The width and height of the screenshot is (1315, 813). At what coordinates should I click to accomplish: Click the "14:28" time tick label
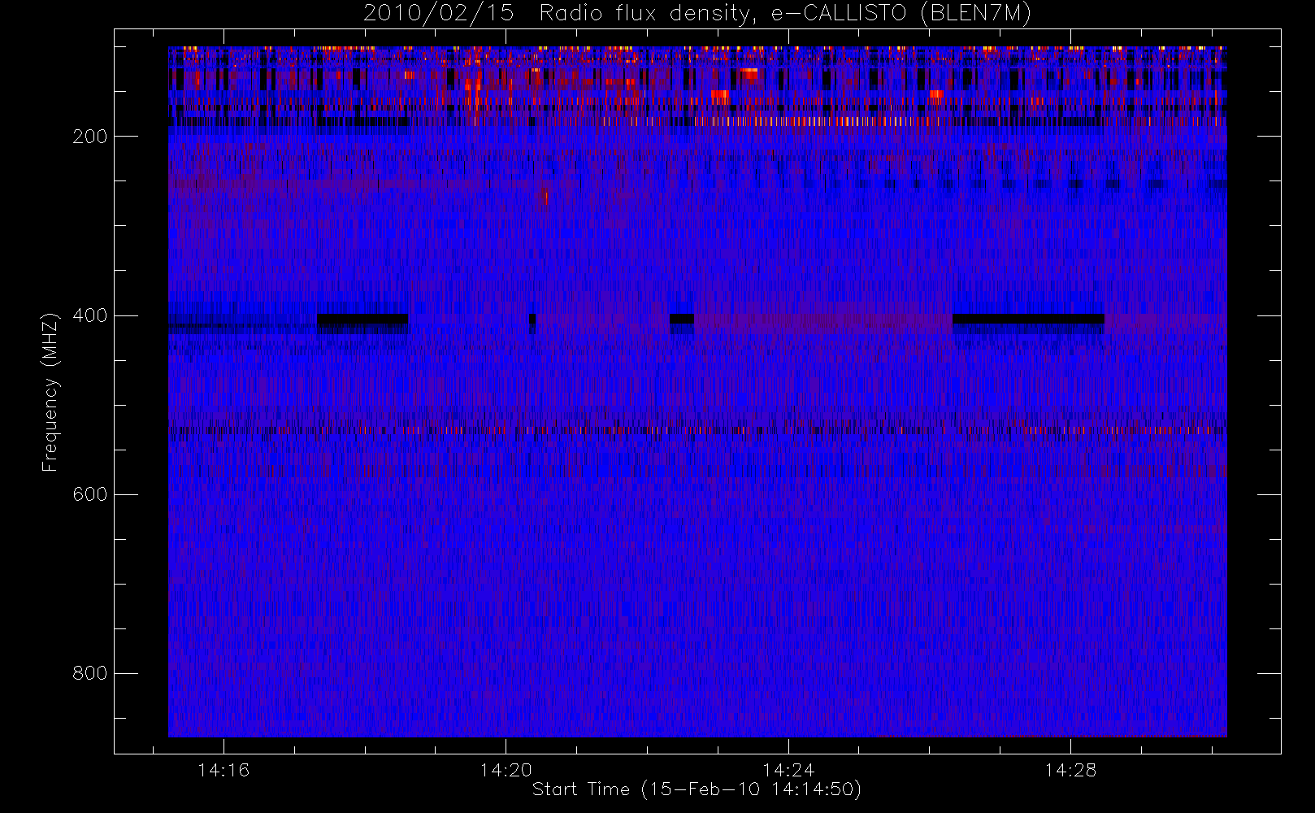pos(1070,770)
